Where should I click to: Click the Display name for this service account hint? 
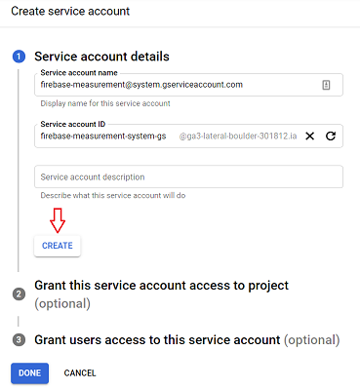[x=105, y=103]
